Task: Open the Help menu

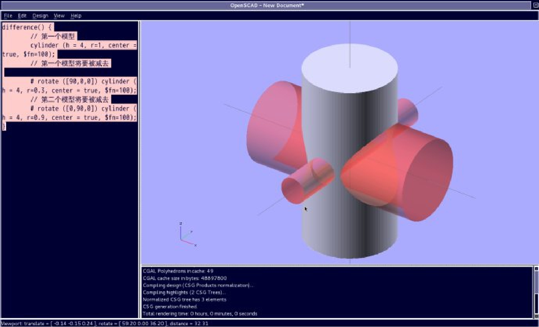Action: pos(76,16)
